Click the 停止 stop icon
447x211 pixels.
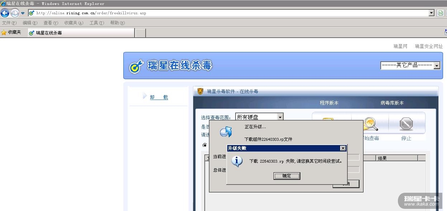(x=406, y=124)
